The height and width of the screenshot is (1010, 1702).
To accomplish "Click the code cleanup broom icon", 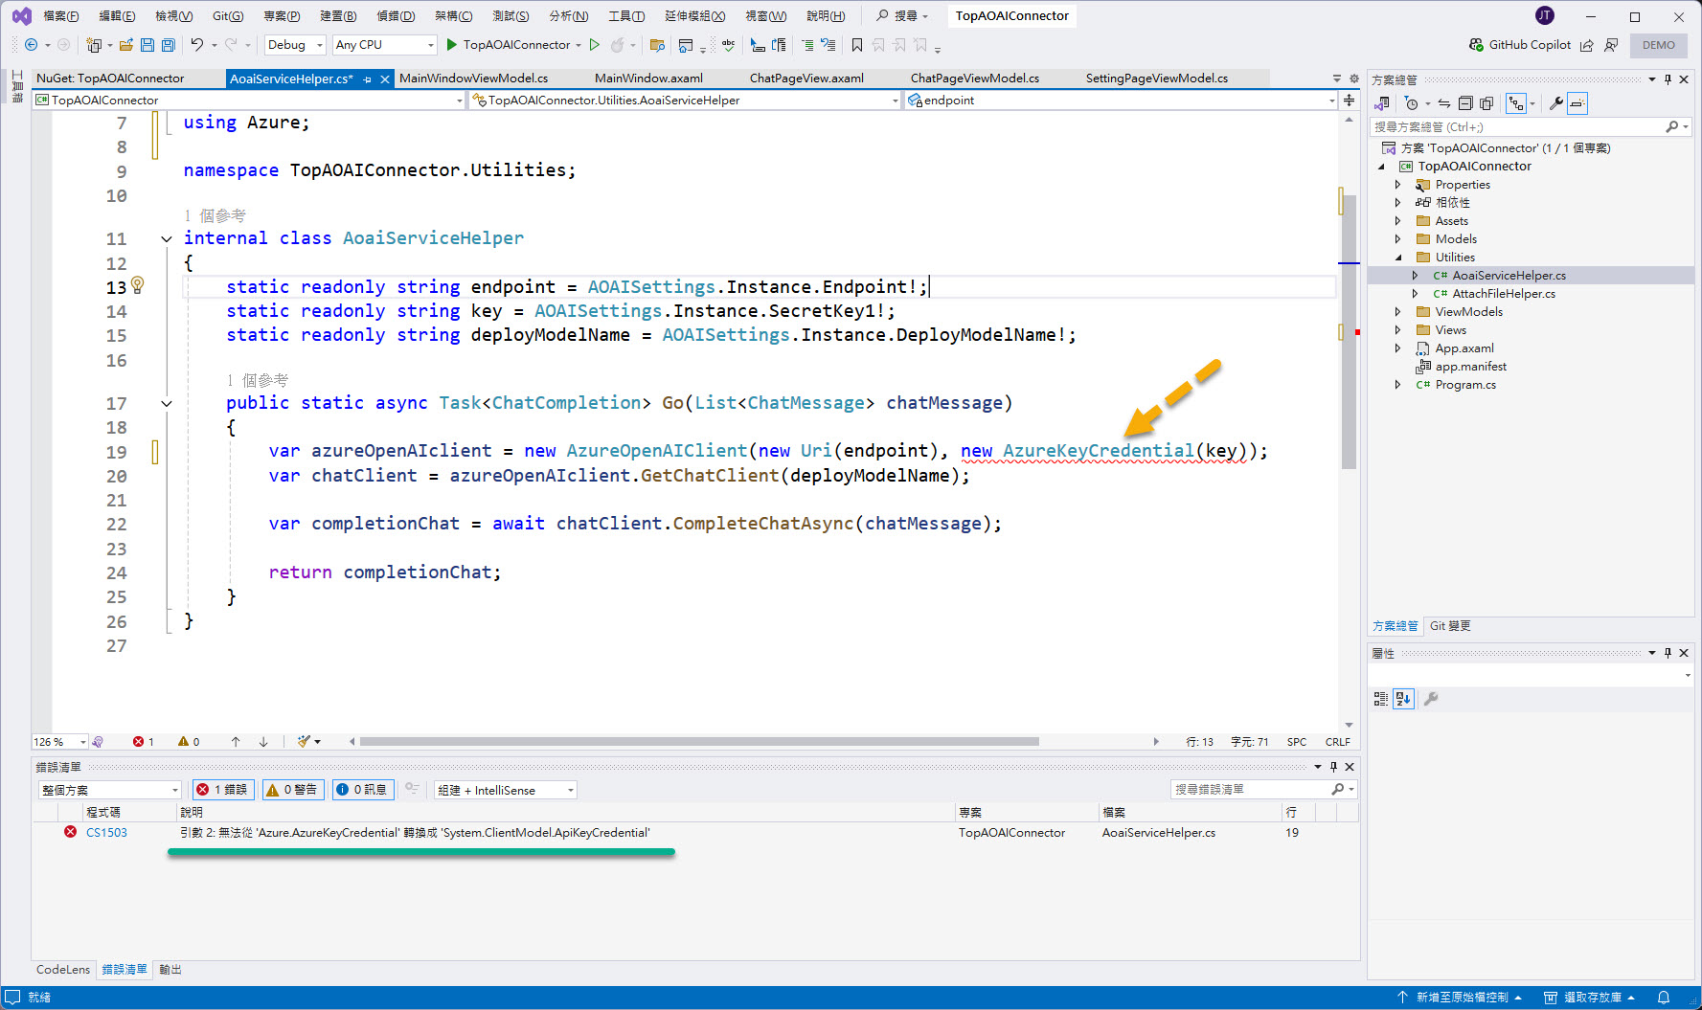I will [x=304, y=742].
